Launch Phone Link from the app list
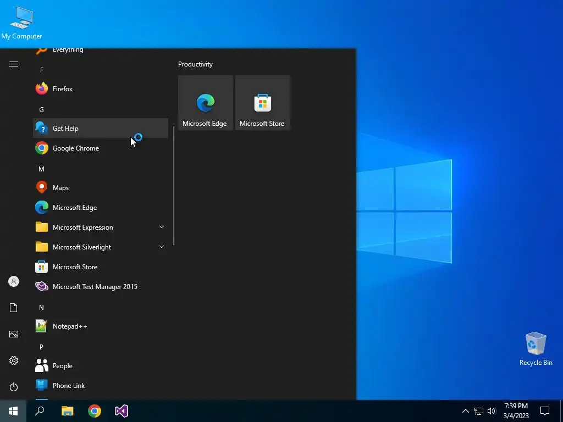Image resolution: width=563 pixels, height=422 pixels. (x=101, y=385)
